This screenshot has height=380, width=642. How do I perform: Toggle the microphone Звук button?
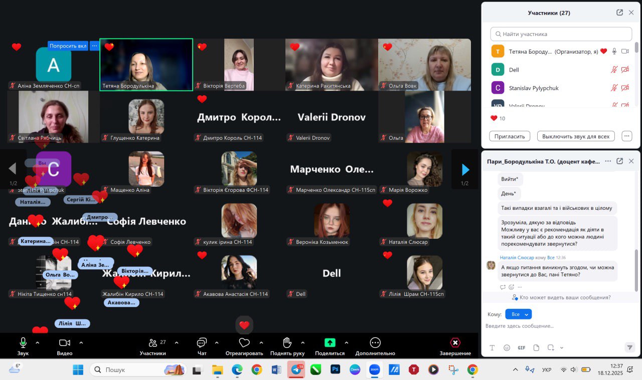tap(23, 343)
